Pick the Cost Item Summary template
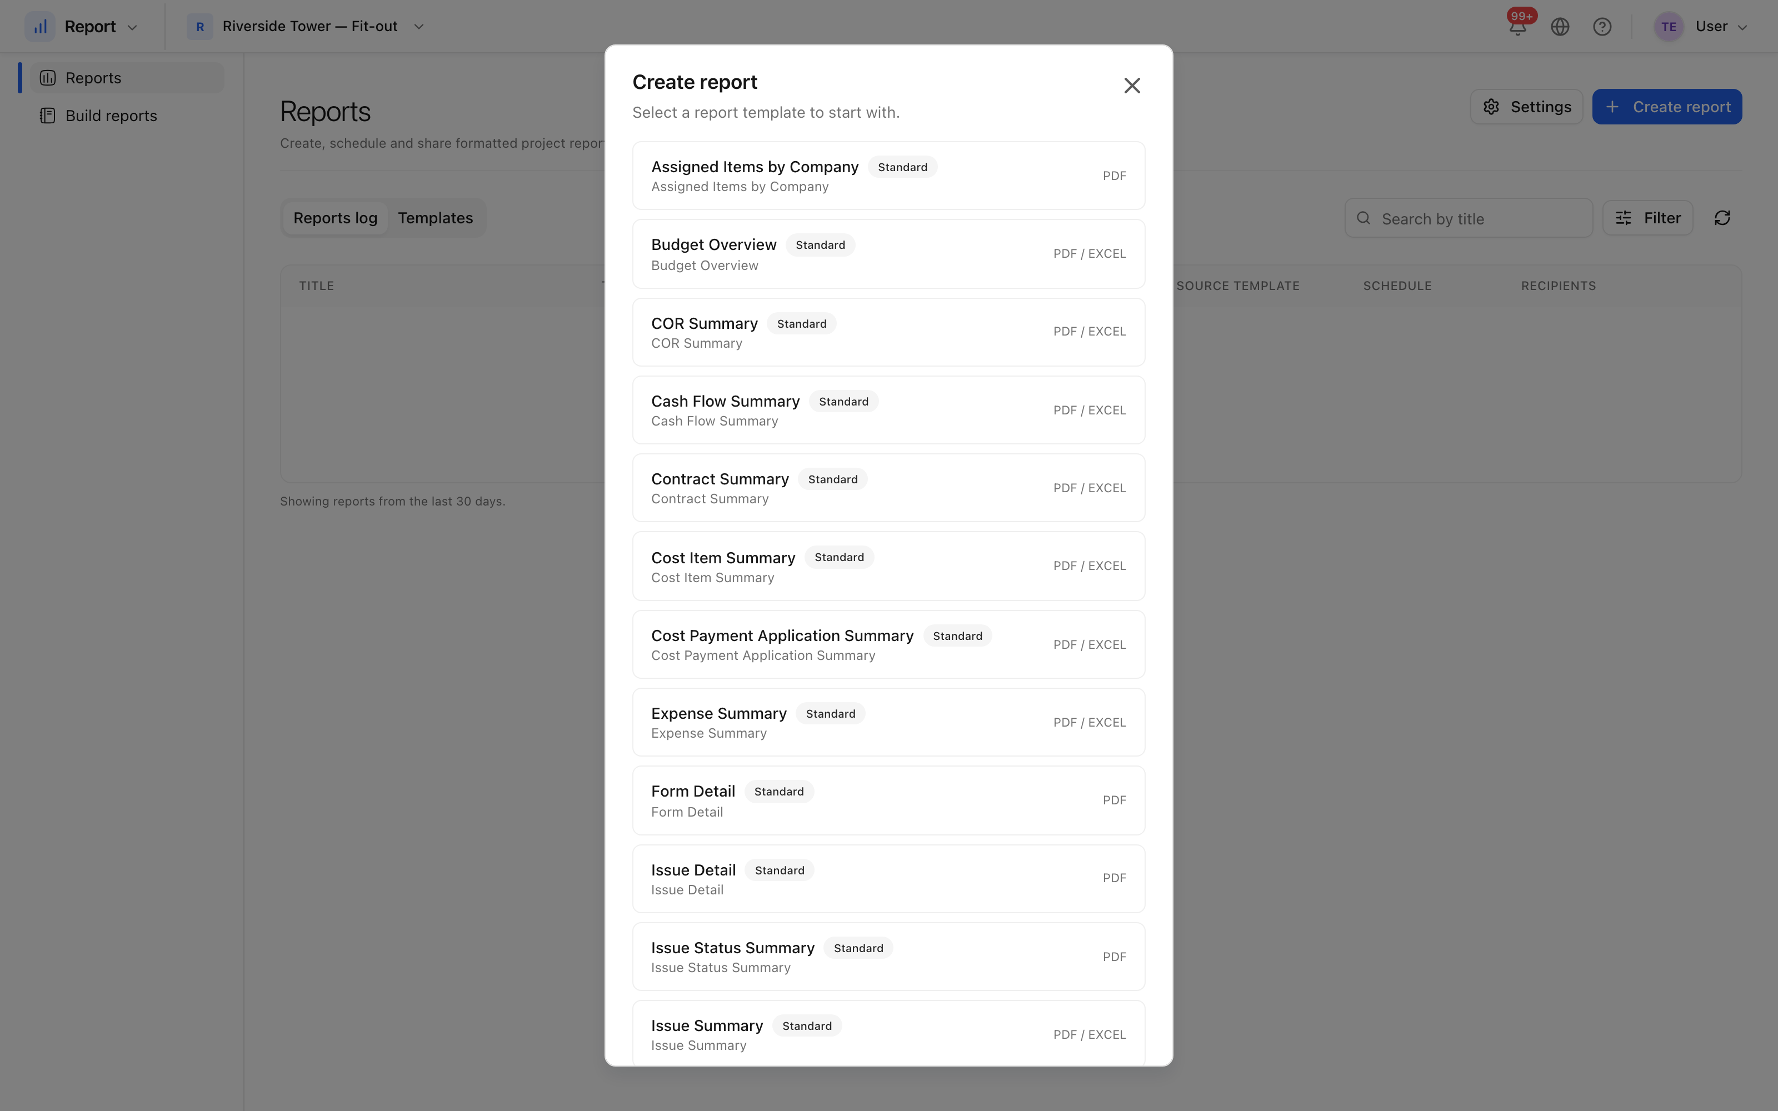The height and width of the screenshot is (1111, 1778). point(888,567)
